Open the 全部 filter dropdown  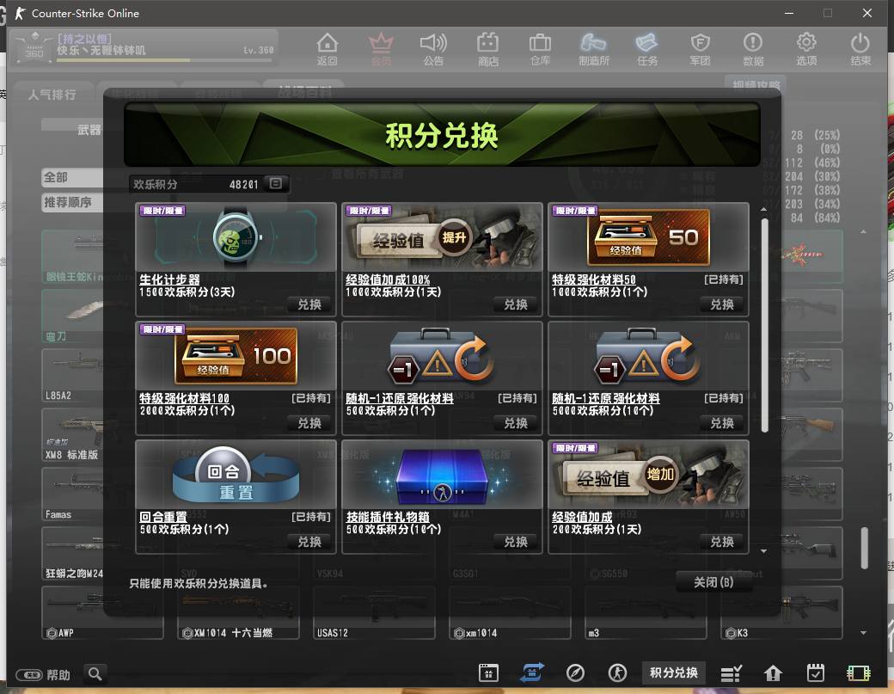72,177
